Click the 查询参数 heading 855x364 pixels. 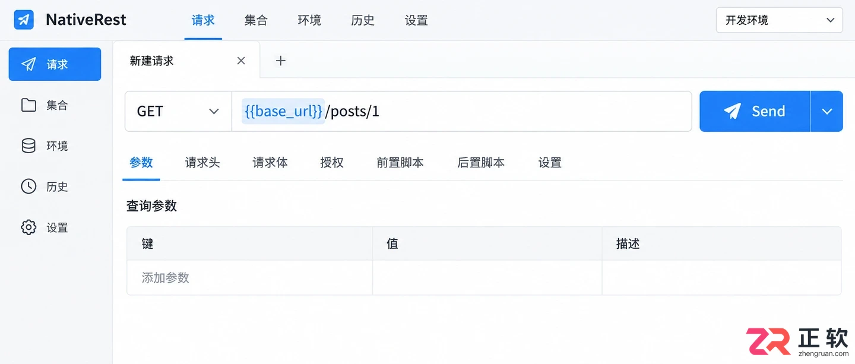[x=151, y=206]
